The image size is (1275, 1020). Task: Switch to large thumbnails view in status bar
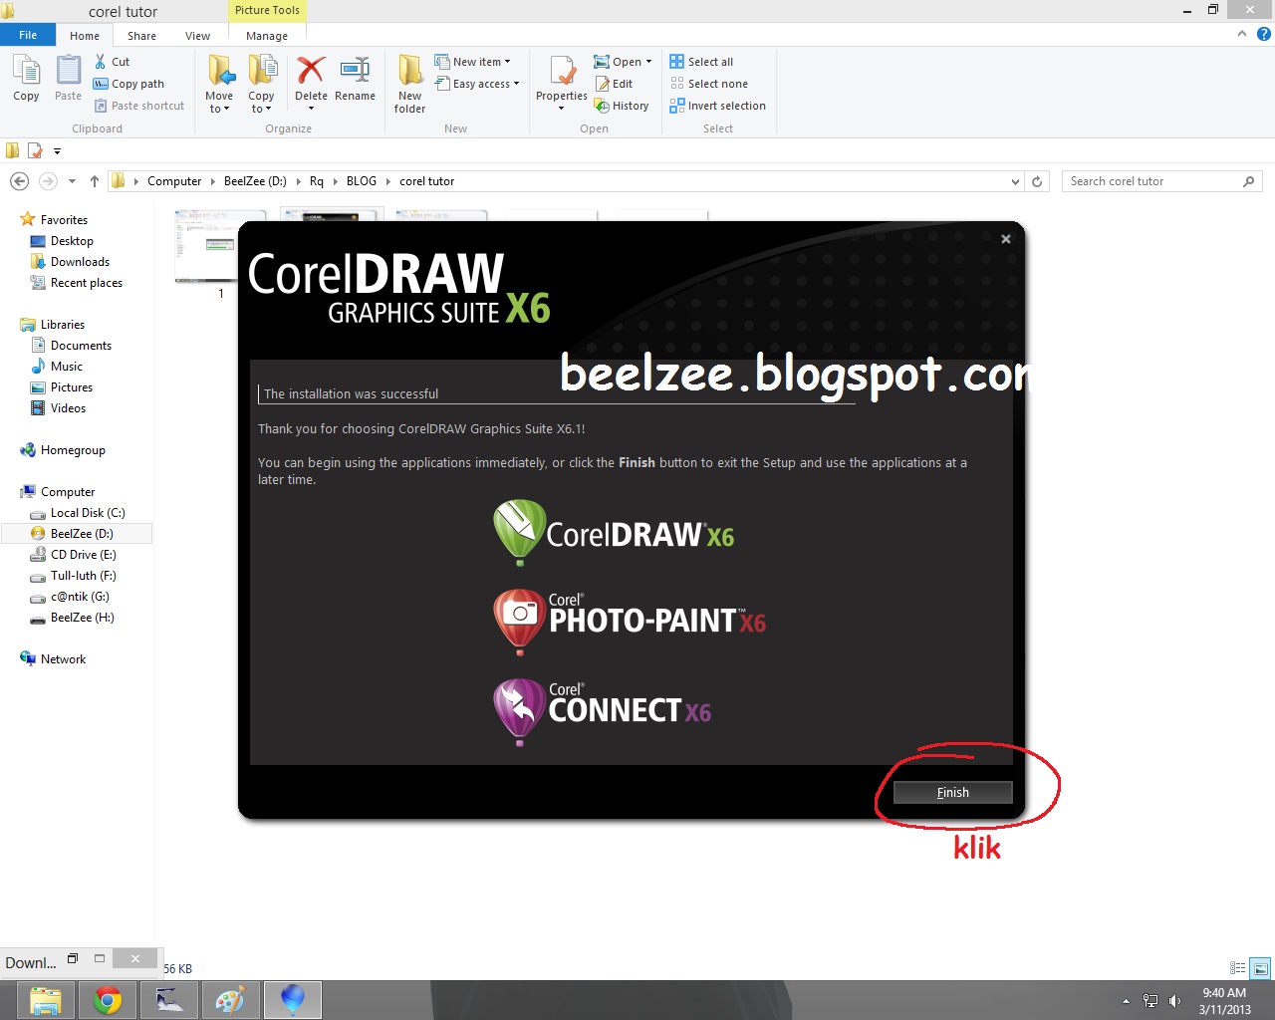pyautogui.click(x=1261, y=968)
